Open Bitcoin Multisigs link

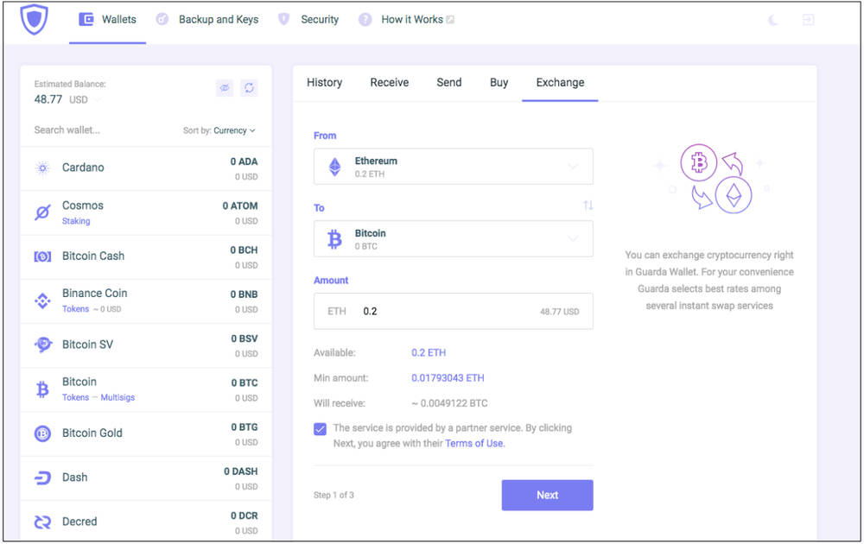pyautogui.click(x=118, y=397)
